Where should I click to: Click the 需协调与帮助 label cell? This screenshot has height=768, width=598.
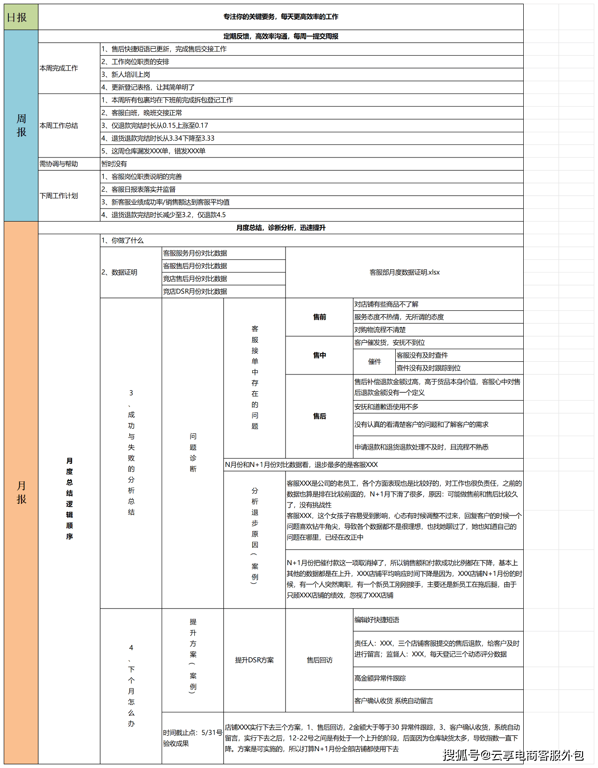(69, 164)
